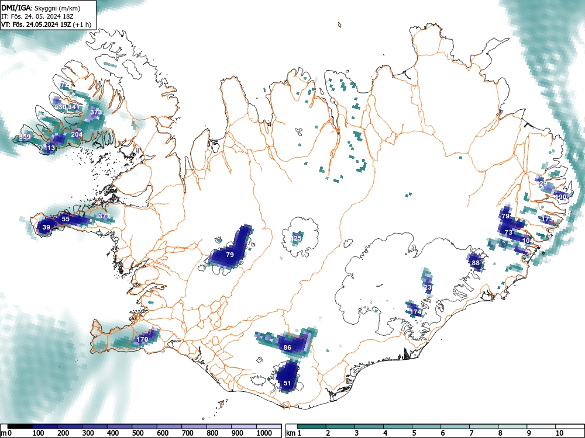Click the '9' tick label in the km legend

(x=529, y=433)
